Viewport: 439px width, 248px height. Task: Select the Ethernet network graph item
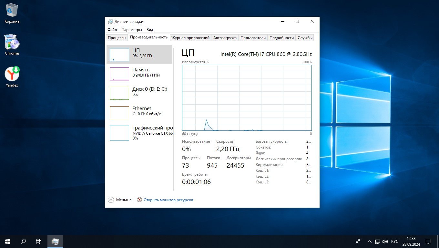click(119, 113)
